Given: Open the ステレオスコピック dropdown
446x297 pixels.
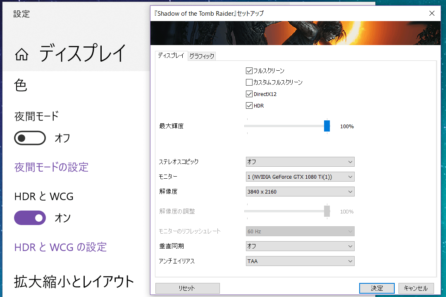Looking at the screenshot, I should click(300, 162).
